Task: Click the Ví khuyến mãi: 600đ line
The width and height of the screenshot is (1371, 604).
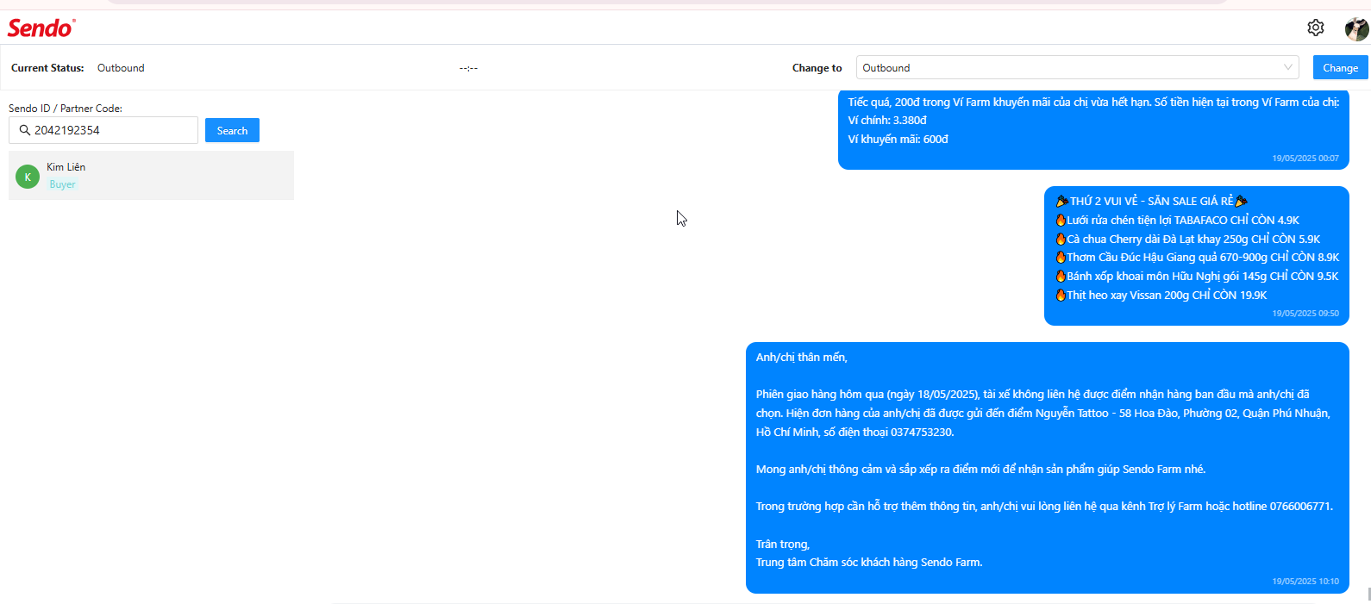Action: tap(898, 139)
